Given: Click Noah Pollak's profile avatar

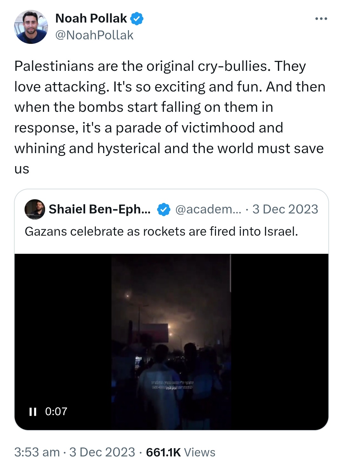Looking at the screenshot, I should [31, 27].
